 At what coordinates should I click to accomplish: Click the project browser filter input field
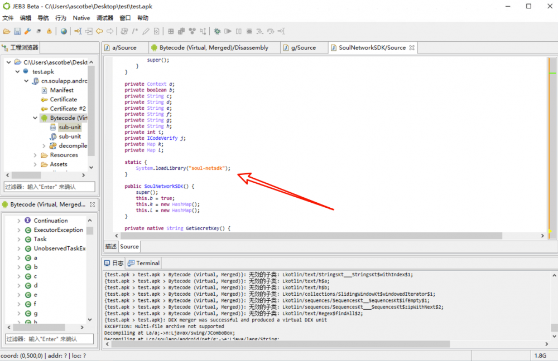point(50,187)
